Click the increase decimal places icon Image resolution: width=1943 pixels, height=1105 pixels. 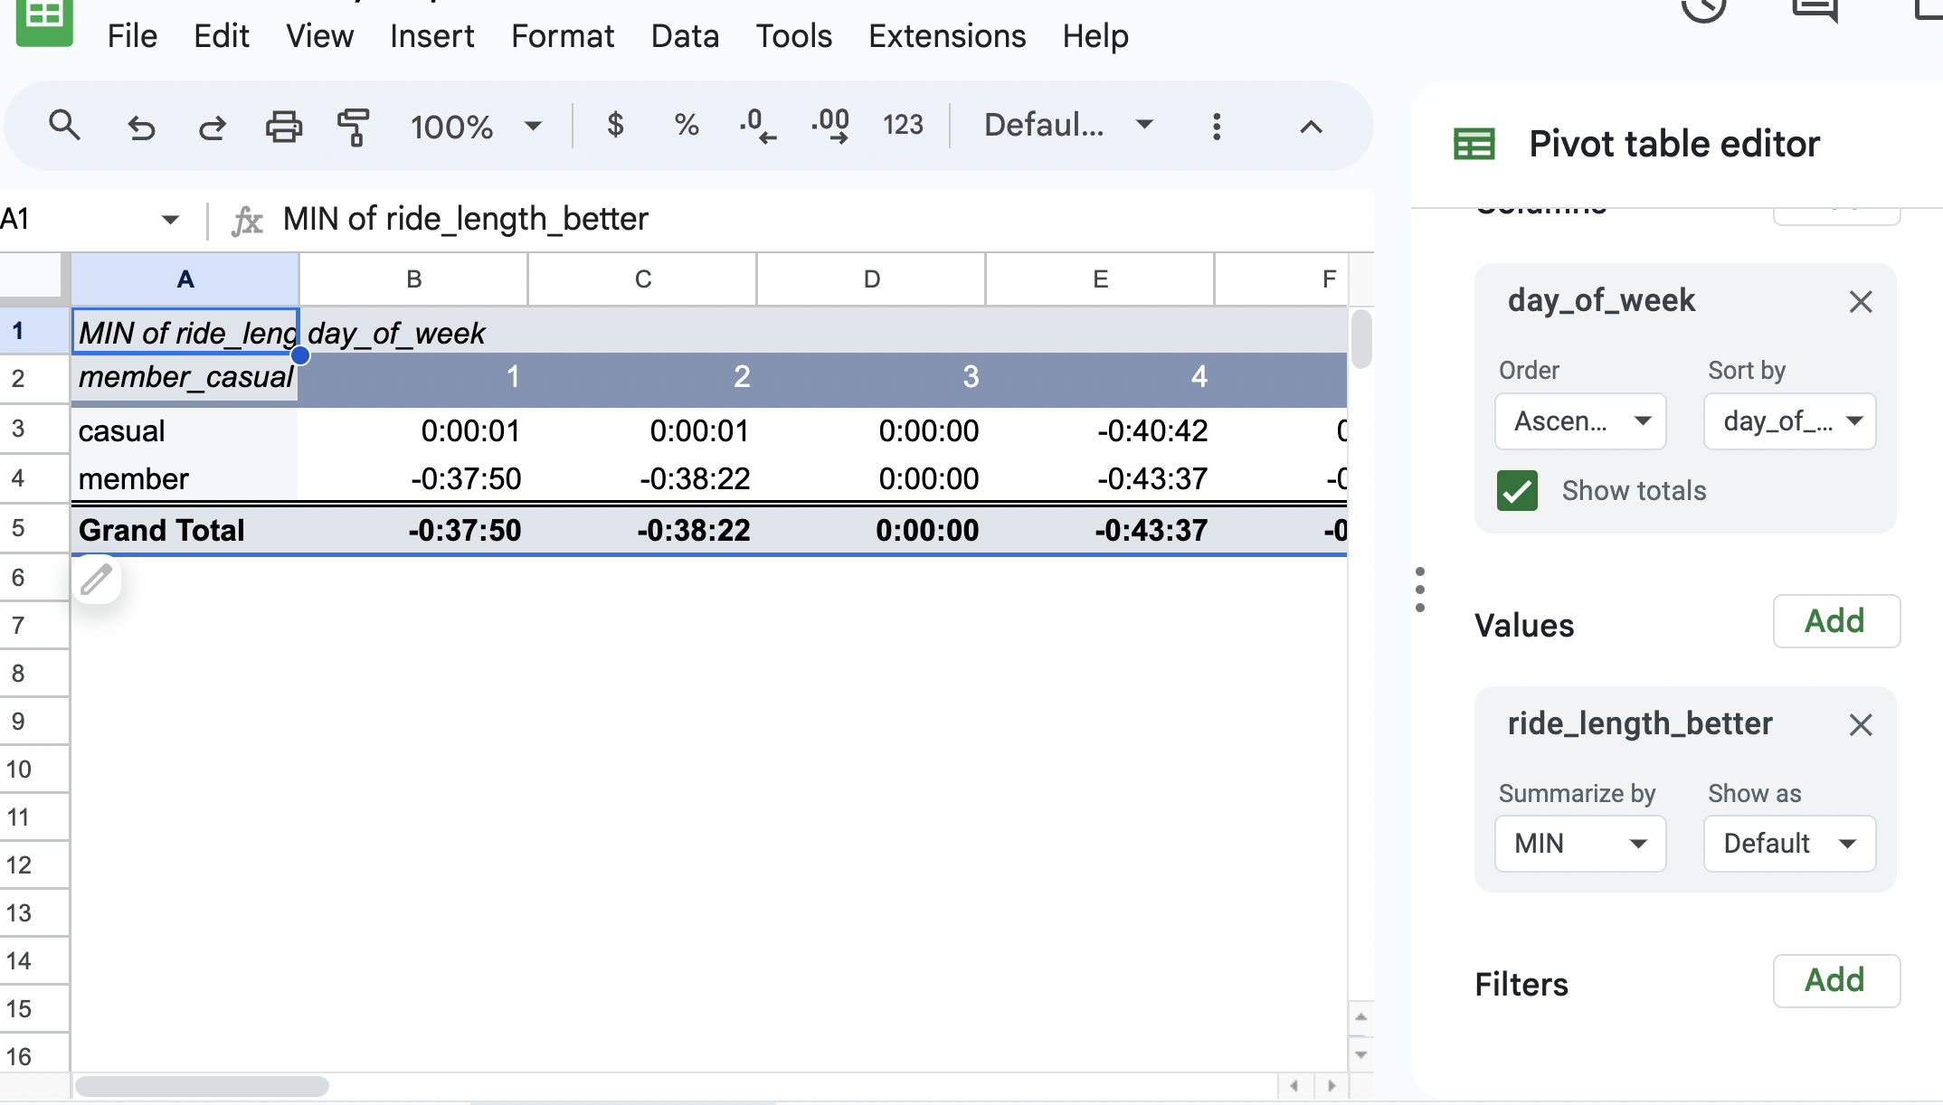830,126
